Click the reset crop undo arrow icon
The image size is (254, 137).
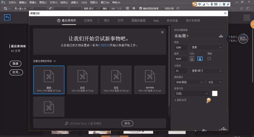(x=178, y=8)
